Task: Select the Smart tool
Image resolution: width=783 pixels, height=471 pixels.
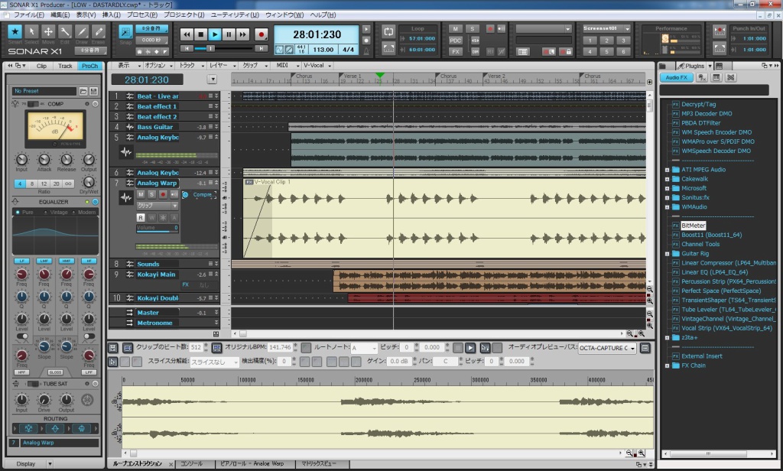Action: 15,31
